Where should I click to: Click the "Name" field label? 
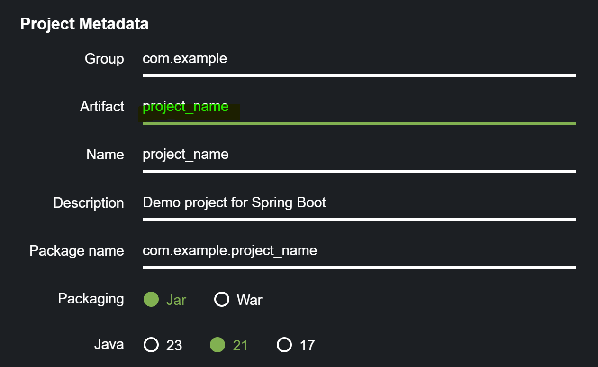point(105,155)
